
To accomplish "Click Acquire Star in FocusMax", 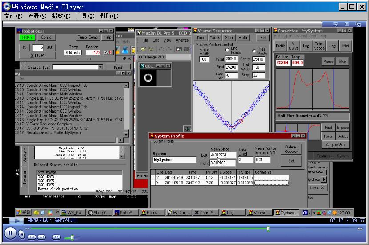I will pyautogui.click(x=335, y=145).
